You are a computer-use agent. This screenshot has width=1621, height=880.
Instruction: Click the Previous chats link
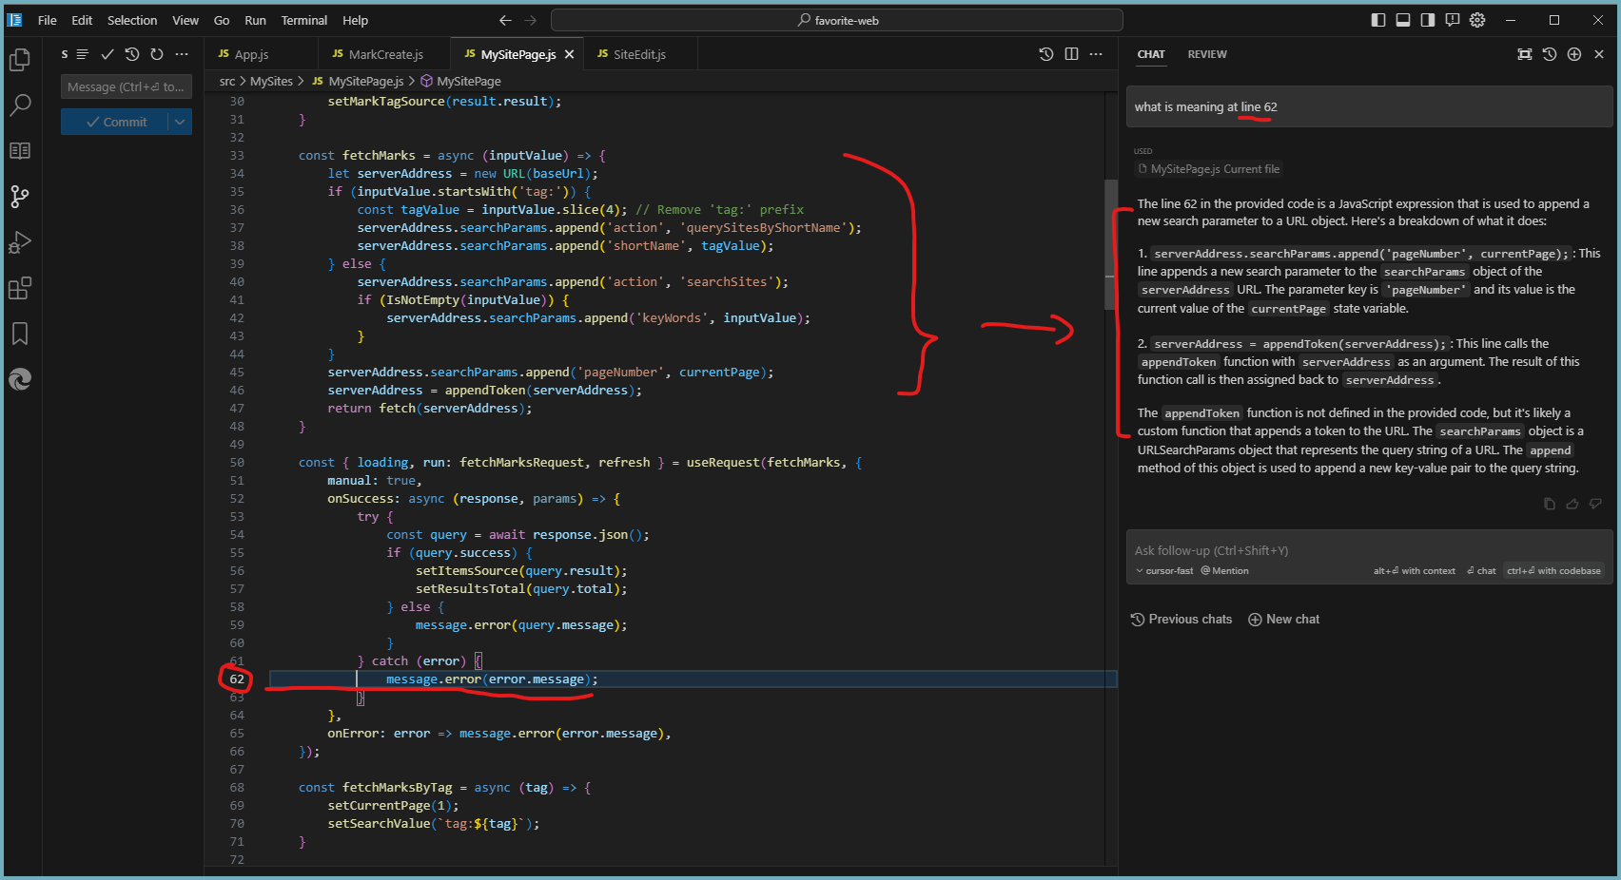point(1182,620)
